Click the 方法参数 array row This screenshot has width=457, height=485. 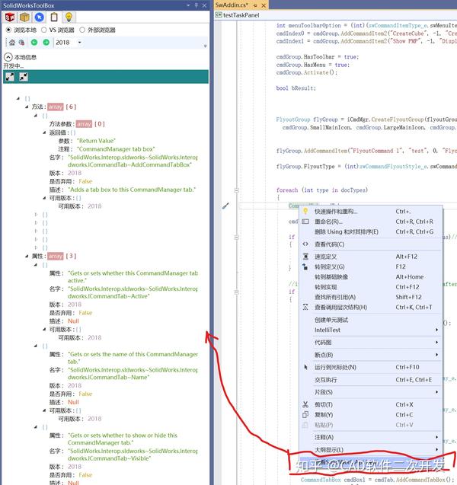coord(77,124)
